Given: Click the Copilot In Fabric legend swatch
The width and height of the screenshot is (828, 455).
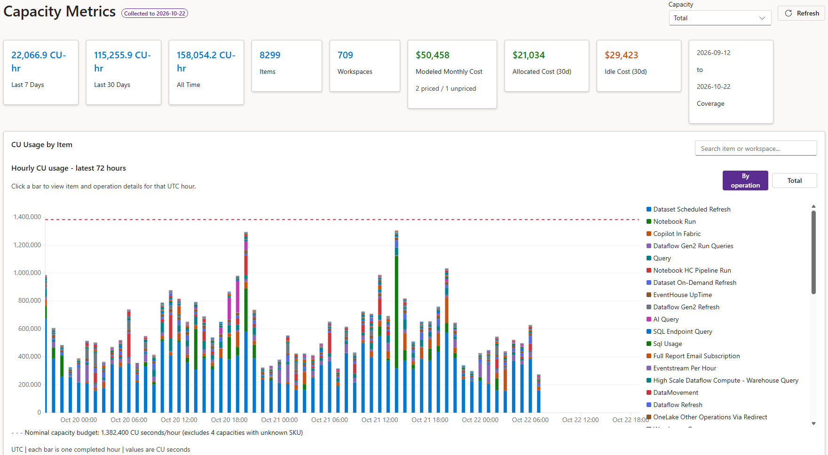Looking at the screenshot, I should [x=649, y=234].
